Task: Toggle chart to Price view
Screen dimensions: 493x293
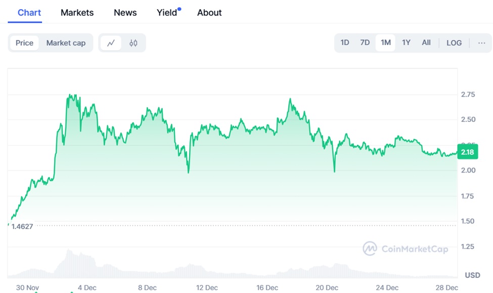Action: coord(24,43)
